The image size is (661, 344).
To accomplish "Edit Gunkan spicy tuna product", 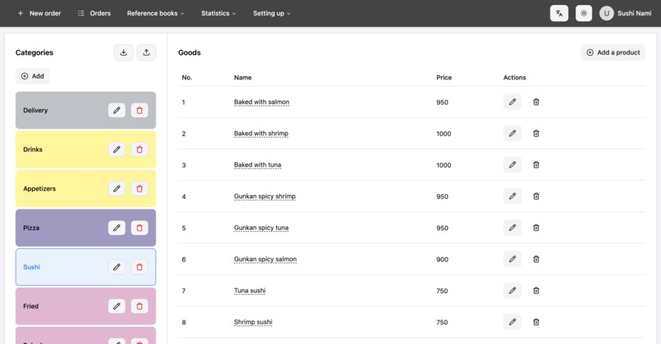I will pos(513,228).
